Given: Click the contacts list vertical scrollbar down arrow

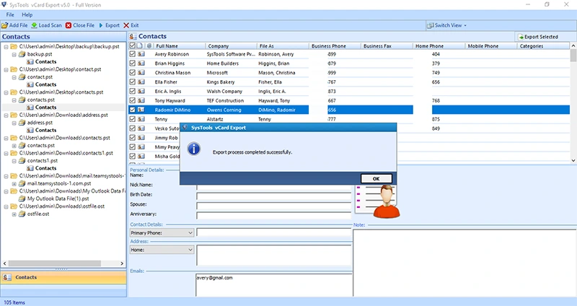Looking at the screenshot, I should pyautogui.click(x=573, y=160).
